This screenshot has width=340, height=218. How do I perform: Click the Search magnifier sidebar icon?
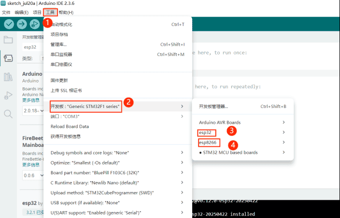(8, 114)
